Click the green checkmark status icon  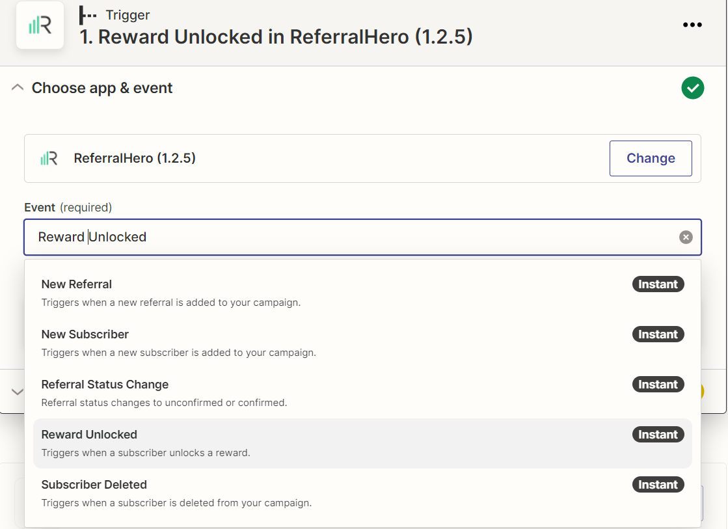click(x=692, y=88)
